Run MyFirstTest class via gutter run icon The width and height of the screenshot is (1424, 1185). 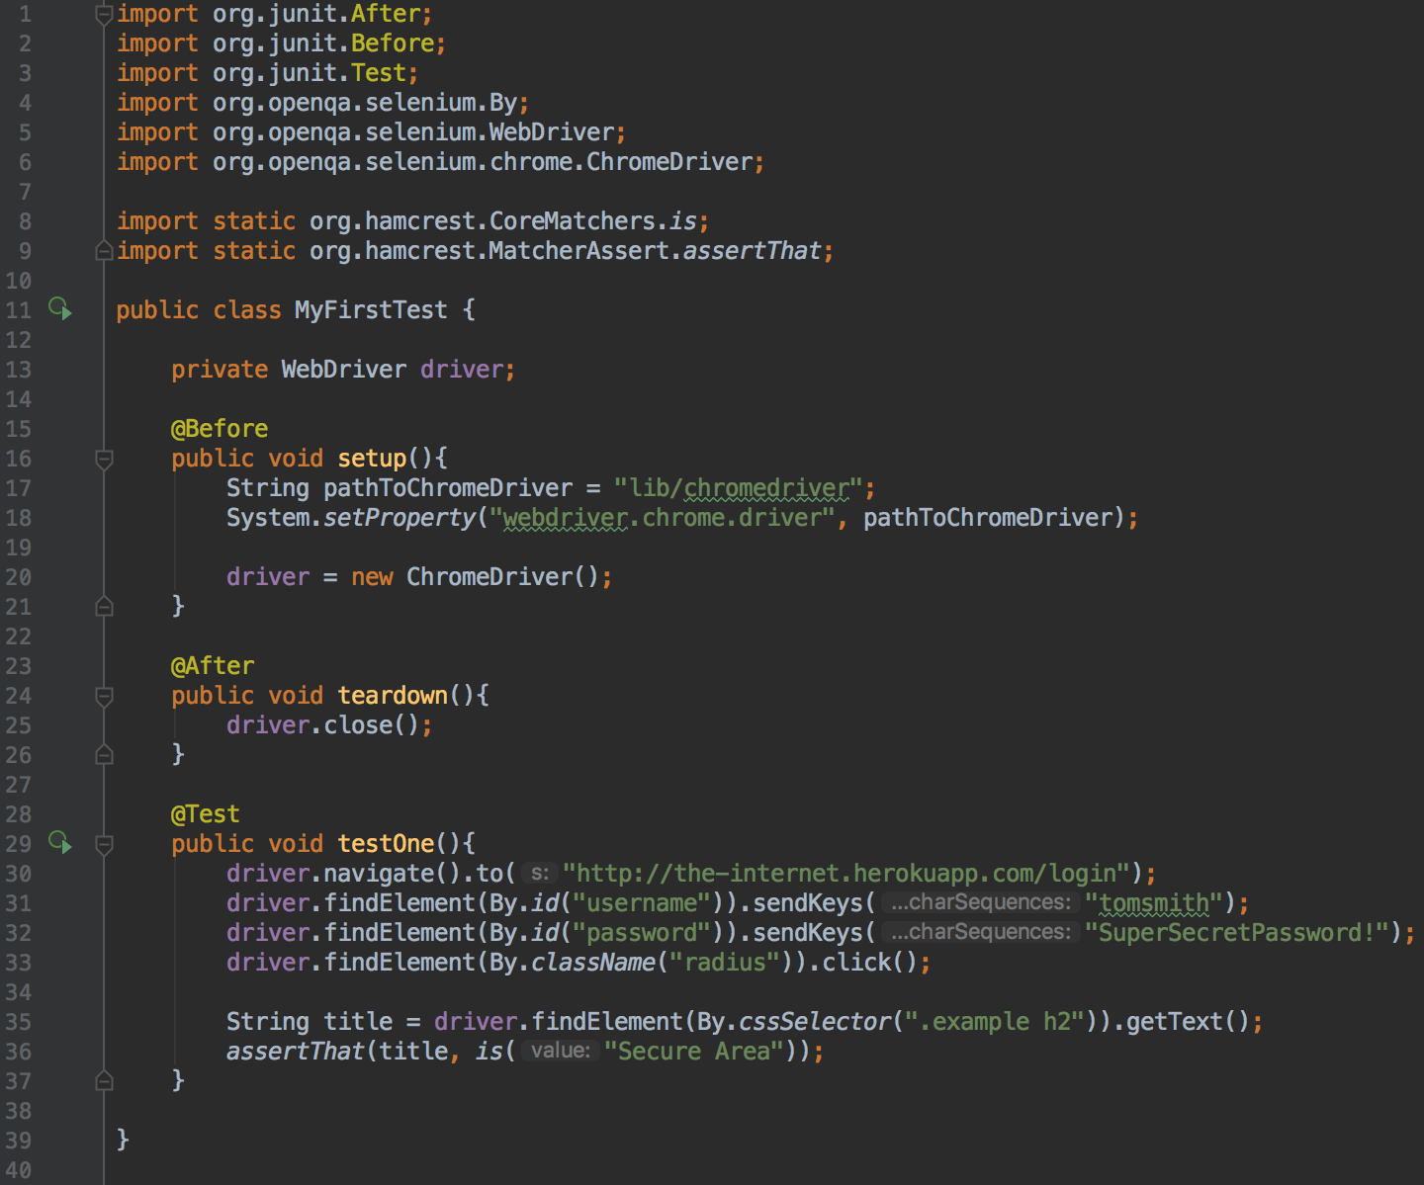click(x=60, y=309)
